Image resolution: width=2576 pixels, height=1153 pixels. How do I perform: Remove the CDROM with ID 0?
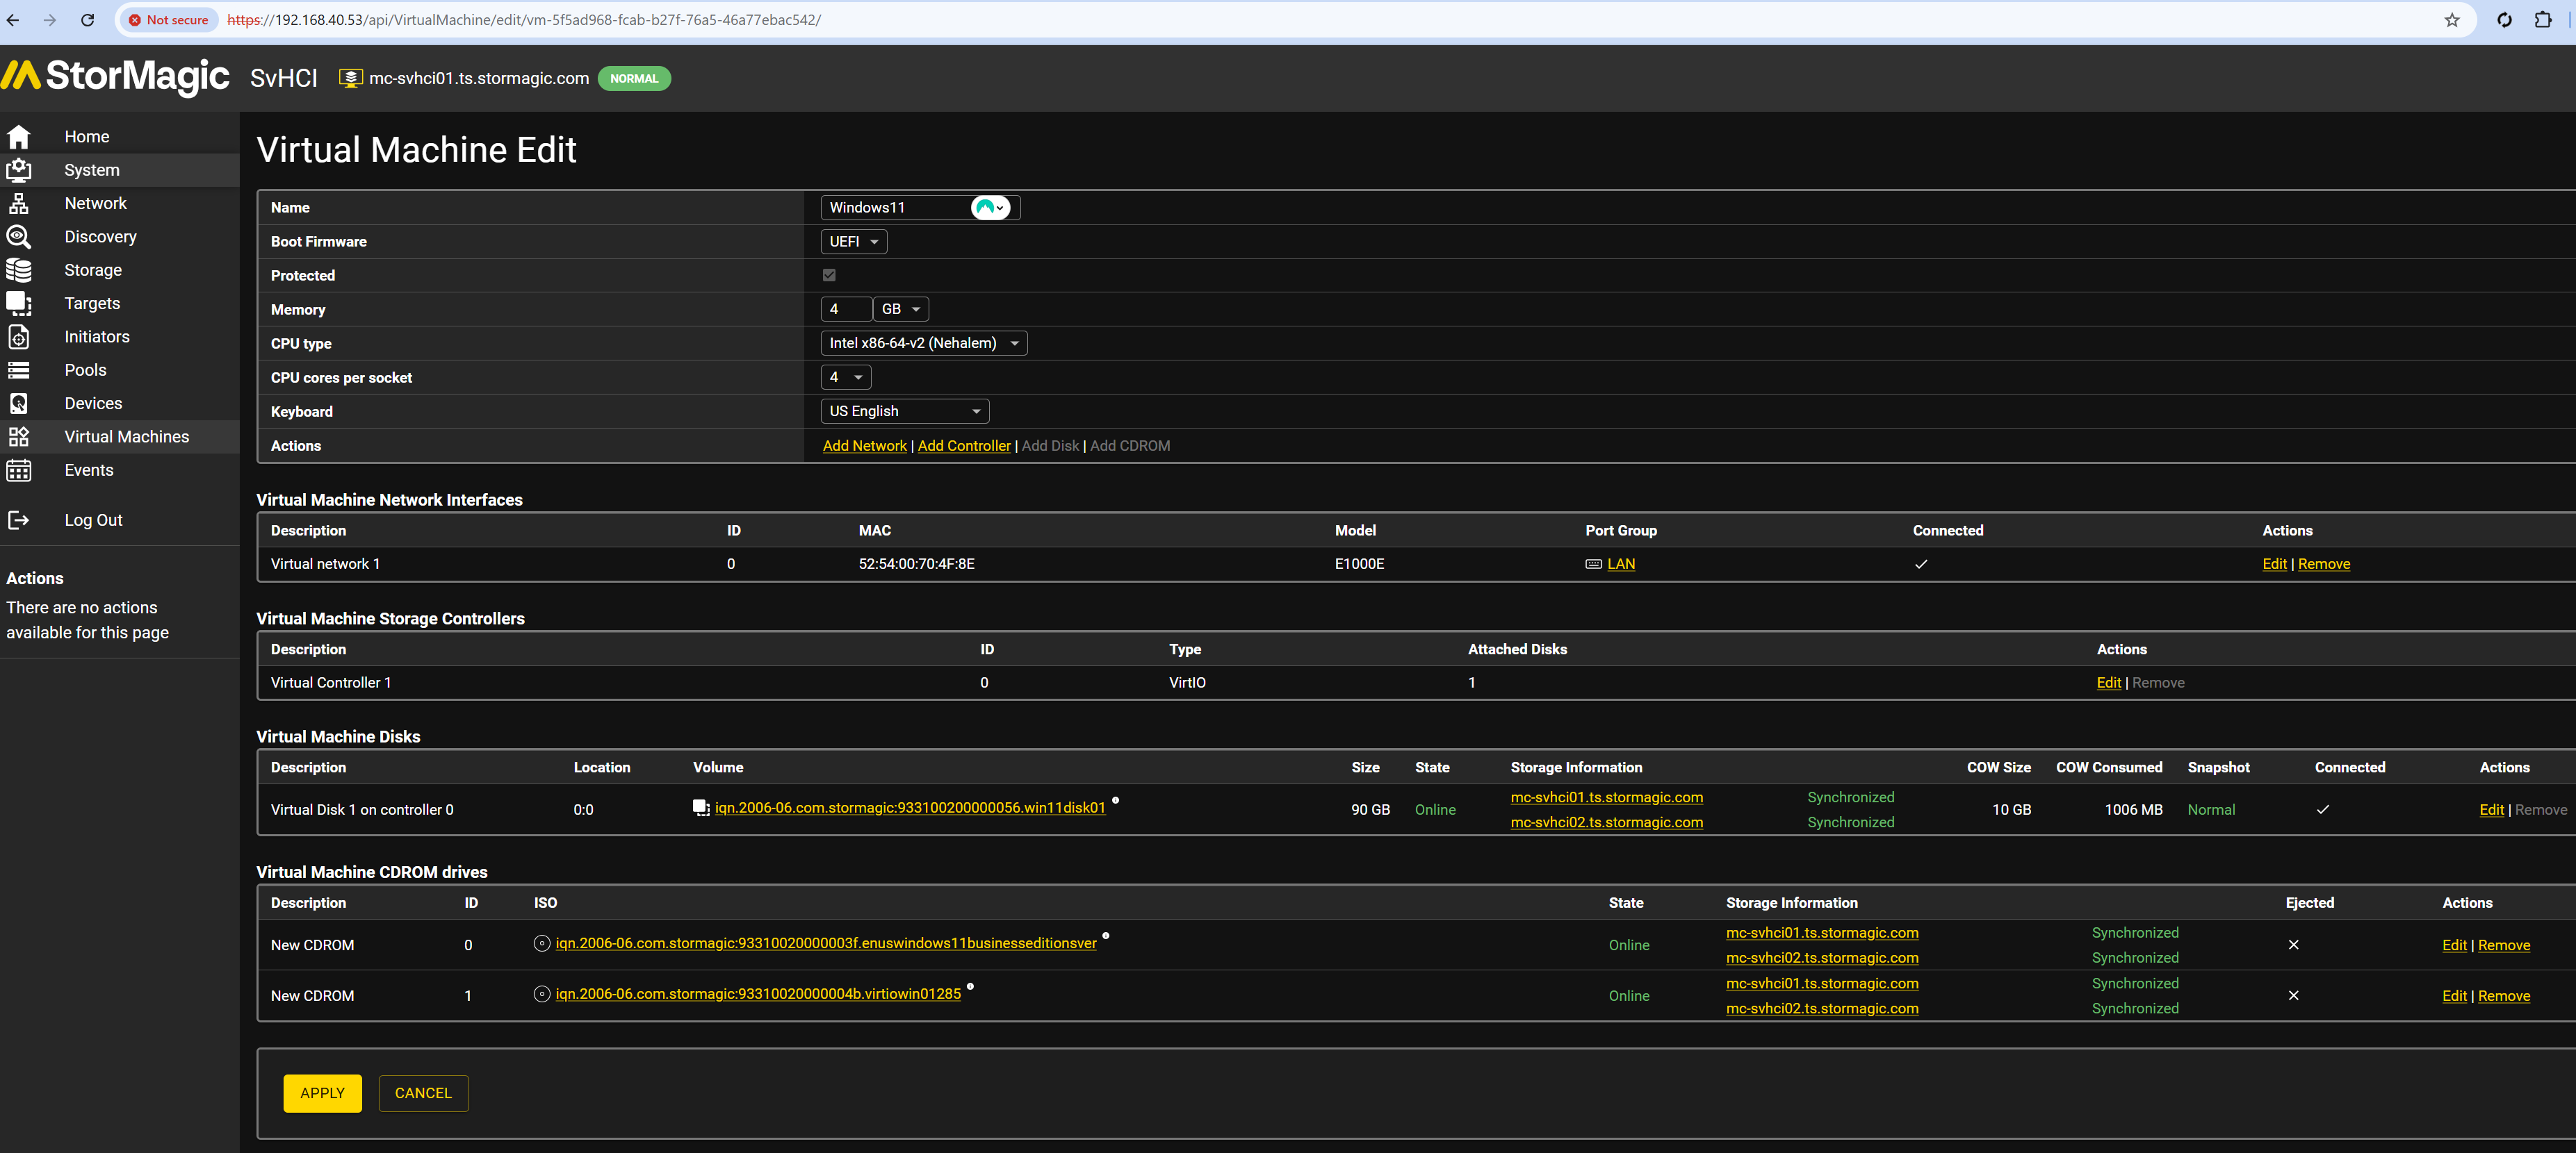coord(2504,945)
